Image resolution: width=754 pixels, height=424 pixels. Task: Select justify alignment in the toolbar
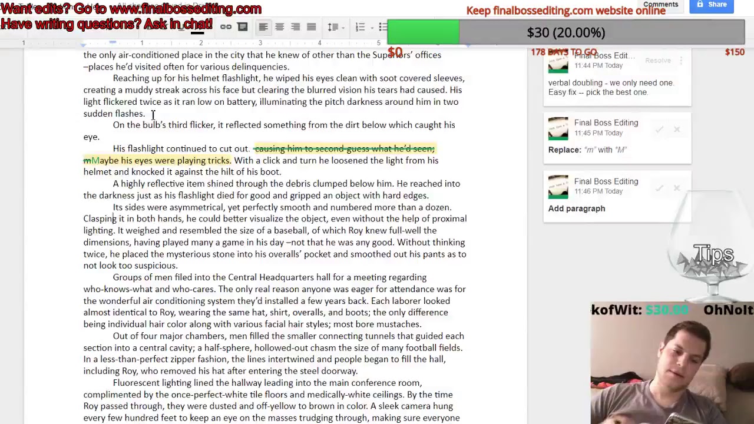311,26
